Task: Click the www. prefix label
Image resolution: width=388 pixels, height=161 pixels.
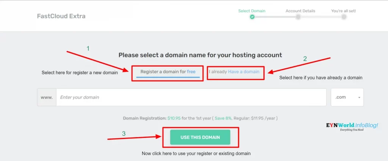Action: tap(47, 97)
